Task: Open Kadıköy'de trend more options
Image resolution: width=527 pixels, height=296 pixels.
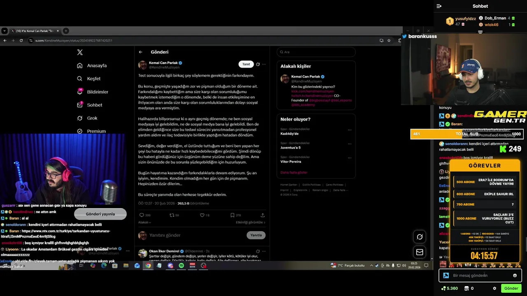Action: (350, 130)
